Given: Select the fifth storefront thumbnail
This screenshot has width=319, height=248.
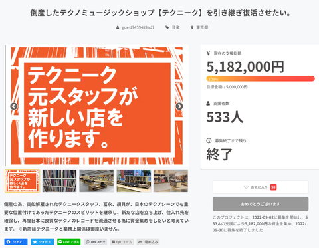Looking at the screenshot, I should 171,181.
